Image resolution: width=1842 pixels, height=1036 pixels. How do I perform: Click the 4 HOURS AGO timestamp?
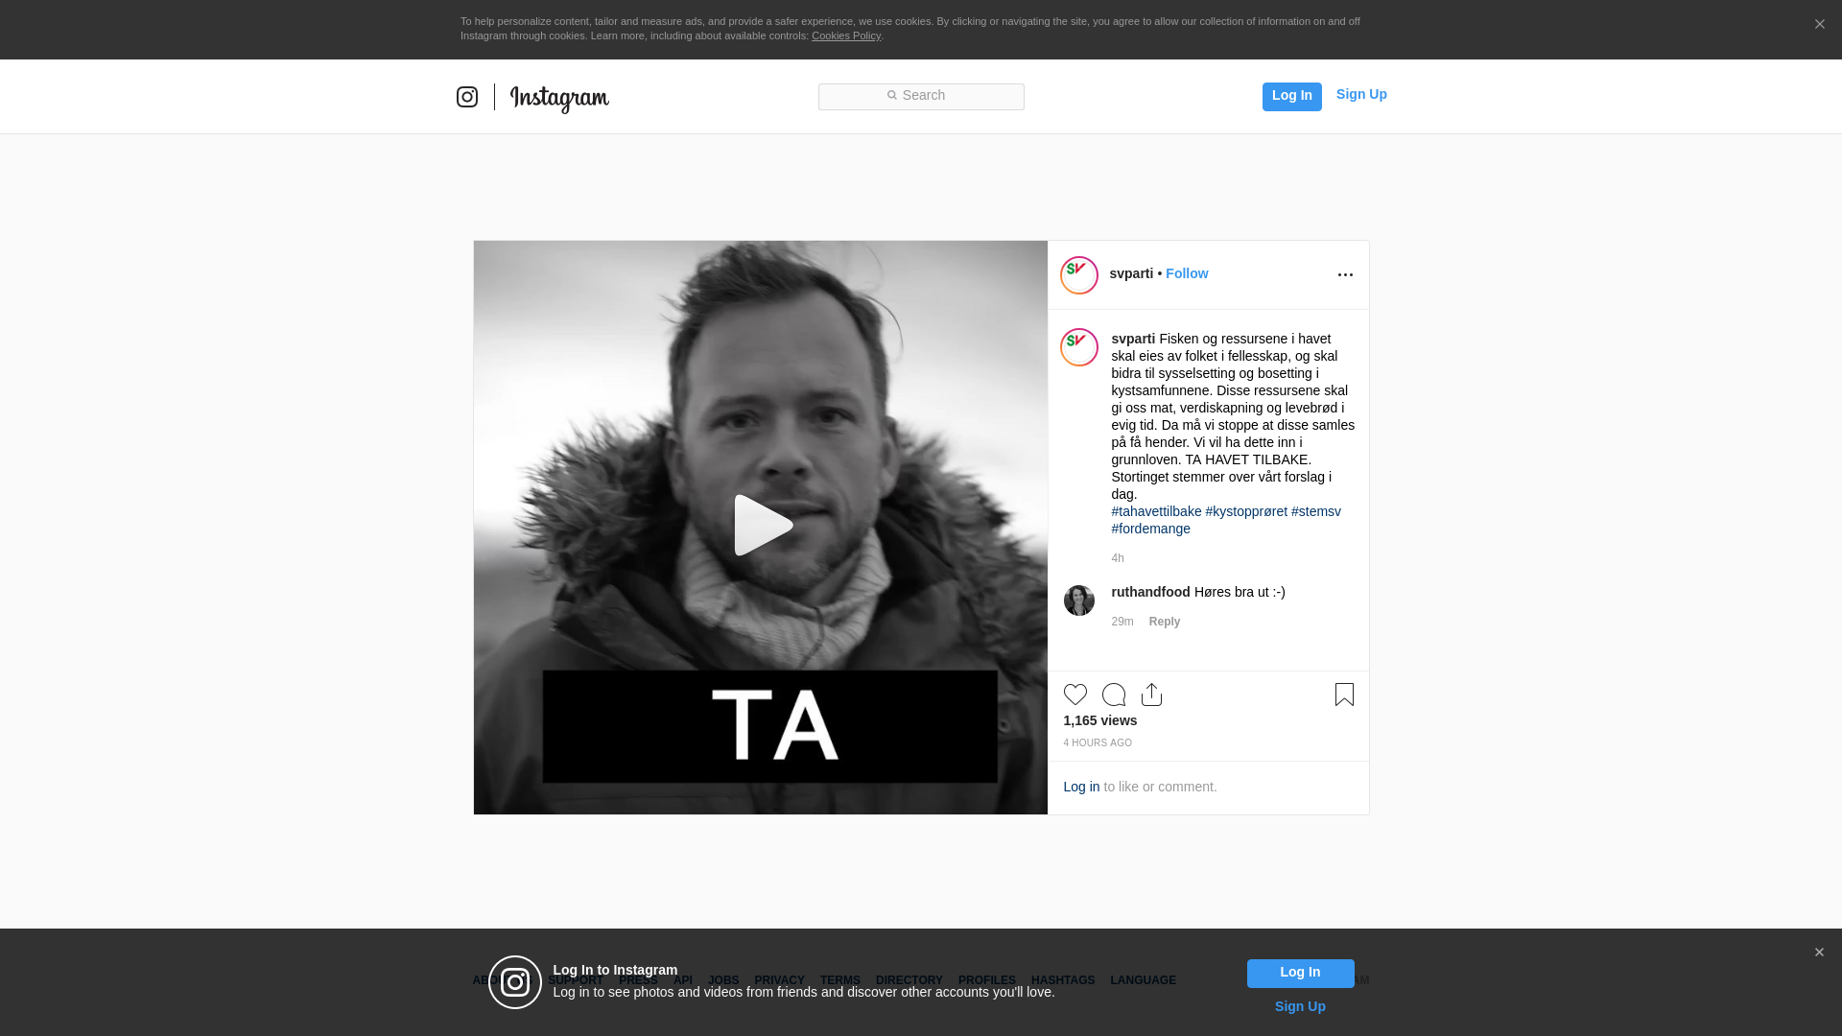tap(1098, 743)
